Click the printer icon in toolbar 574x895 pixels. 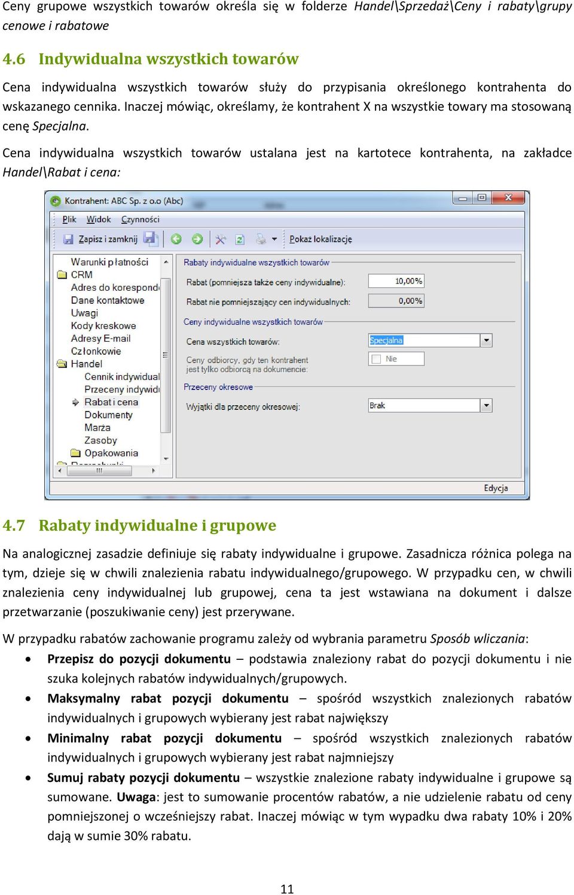coord(261,239)
